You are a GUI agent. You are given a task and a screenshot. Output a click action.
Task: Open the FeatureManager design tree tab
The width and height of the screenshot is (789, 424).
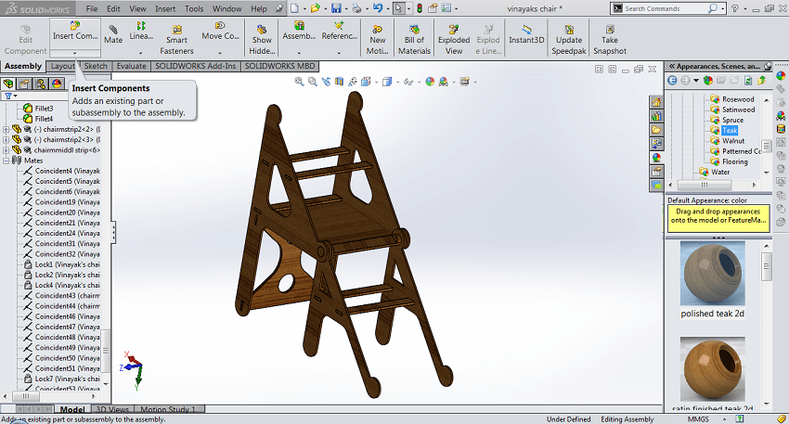click(x=8, y=84)
